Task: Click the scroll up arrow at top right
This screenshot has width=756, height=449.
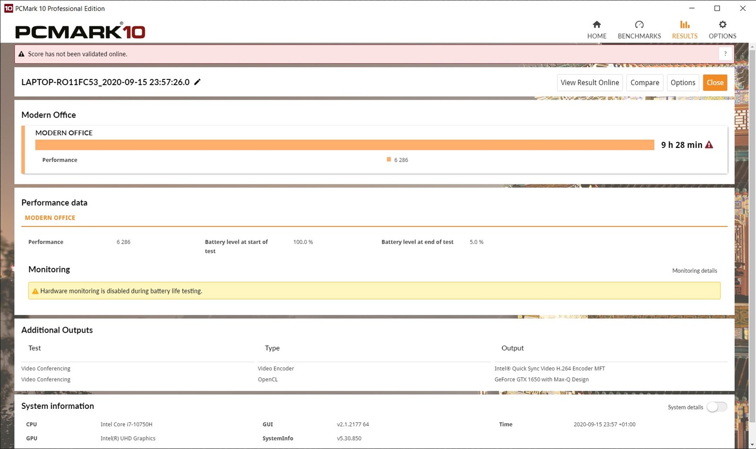Action: [x=752, y=46]
